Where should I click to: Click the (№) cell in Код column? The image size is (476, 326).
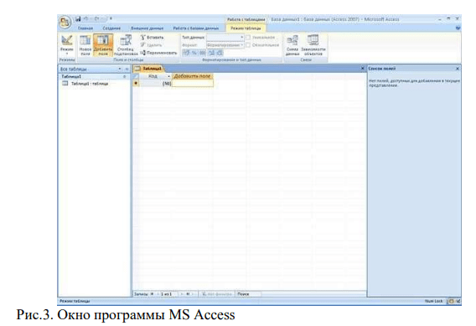click(156, 84)
